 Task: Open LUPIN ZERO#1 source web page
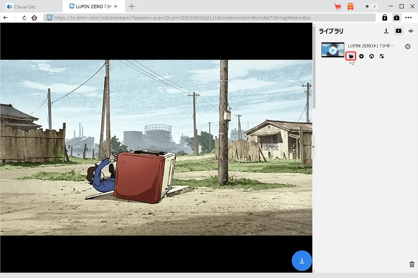[x=382, y=57]
